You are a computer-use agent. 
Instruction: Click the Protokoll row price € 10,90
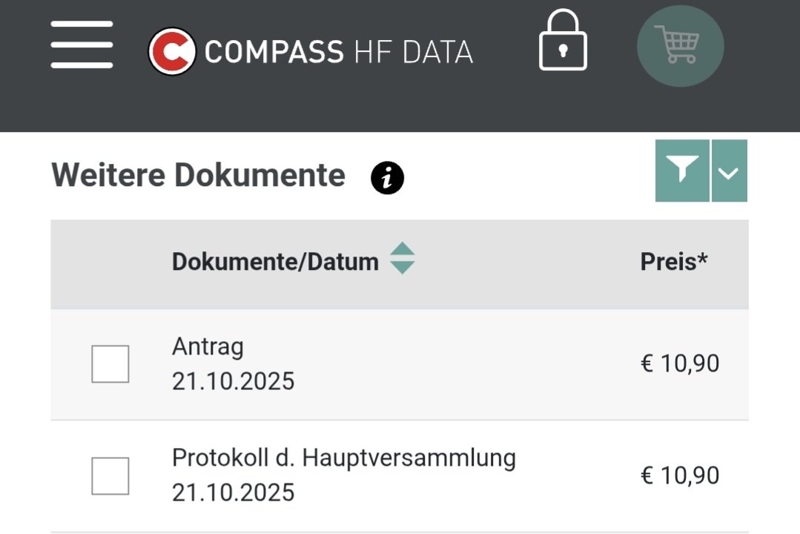pos(679,475)
